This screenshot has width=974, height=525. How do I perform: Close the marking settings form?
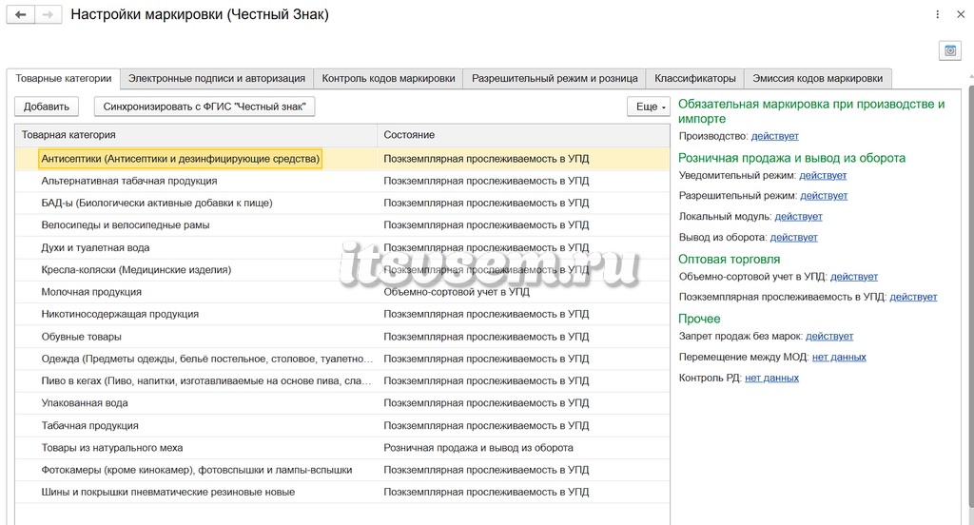[x=961, y=14]
